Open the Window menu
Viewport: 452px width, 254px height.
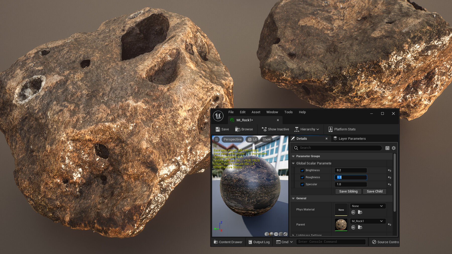tap(272, 112)
